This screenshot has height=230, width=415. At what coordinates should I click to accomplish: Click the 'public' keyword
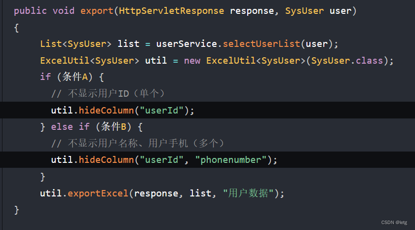click(x=30, y=11)
